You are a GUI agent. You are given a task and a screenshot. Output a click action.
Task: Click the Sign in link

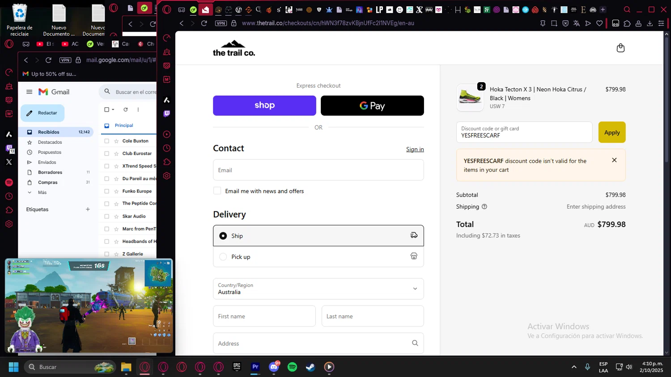point(415,149)
